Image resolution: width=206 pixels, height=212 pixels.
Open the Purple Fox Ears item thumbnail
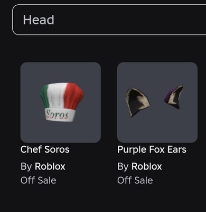(x=157, y=102)
